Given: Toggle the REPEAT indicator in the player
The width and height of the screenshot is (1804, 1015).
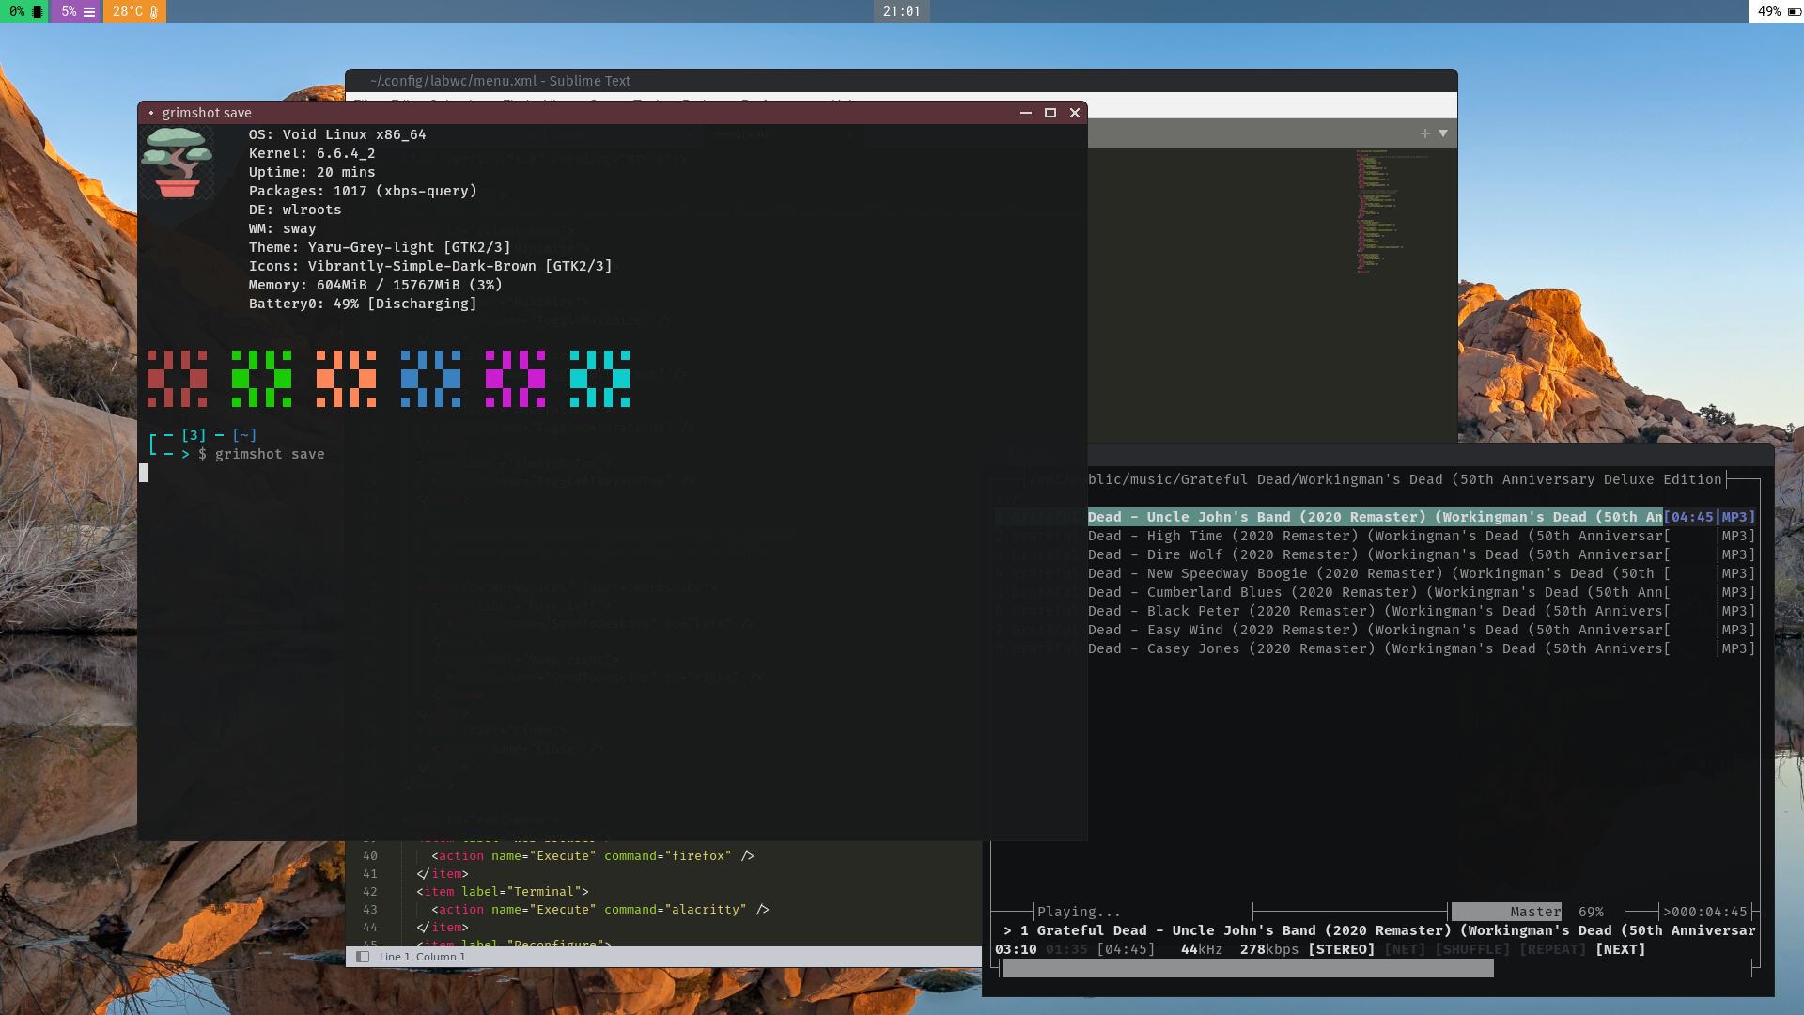Looking at the screenshot, I should pyautogui.click(x=1552, y=949).
